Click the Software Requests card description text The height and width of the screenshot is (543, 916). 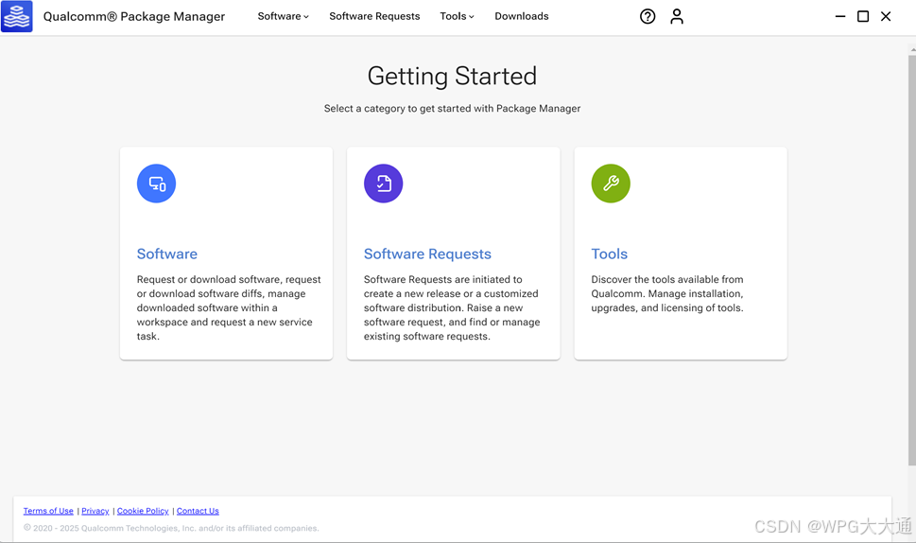[x=452, y=308]
